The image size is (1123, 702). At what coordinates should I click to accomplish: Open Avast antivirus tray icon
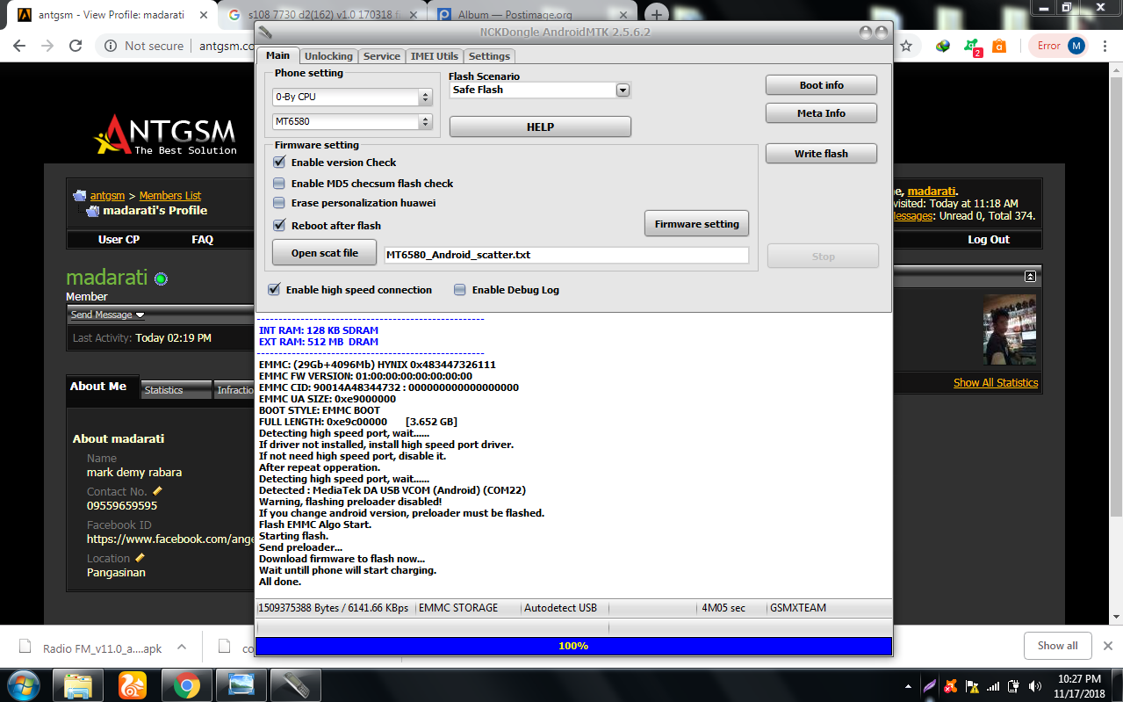tap(951, 686)
